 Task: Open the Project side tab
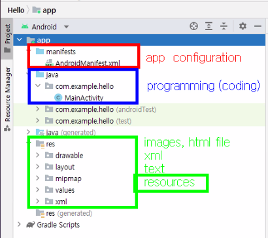click(x=7, y=39)
